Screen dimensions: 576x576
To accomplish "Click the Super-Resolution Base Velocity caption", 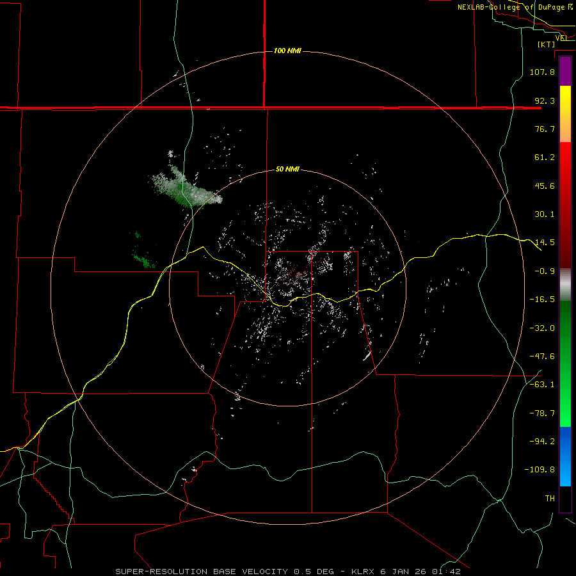I will 287,572.
